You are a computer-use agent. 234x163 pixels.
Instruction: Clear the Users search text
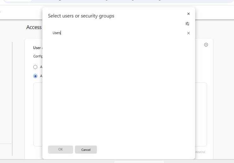(x=188, y=33)
